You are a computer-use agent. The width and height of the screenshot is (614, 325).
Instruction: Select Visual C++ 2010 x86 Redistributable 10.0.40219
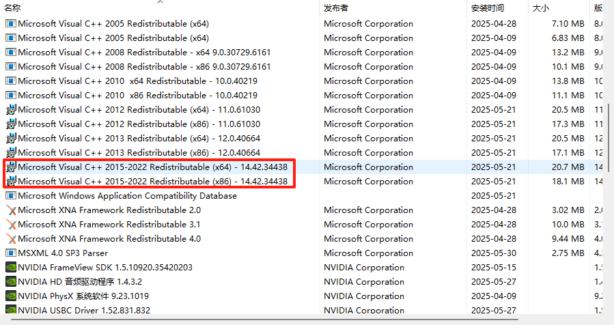138,95
